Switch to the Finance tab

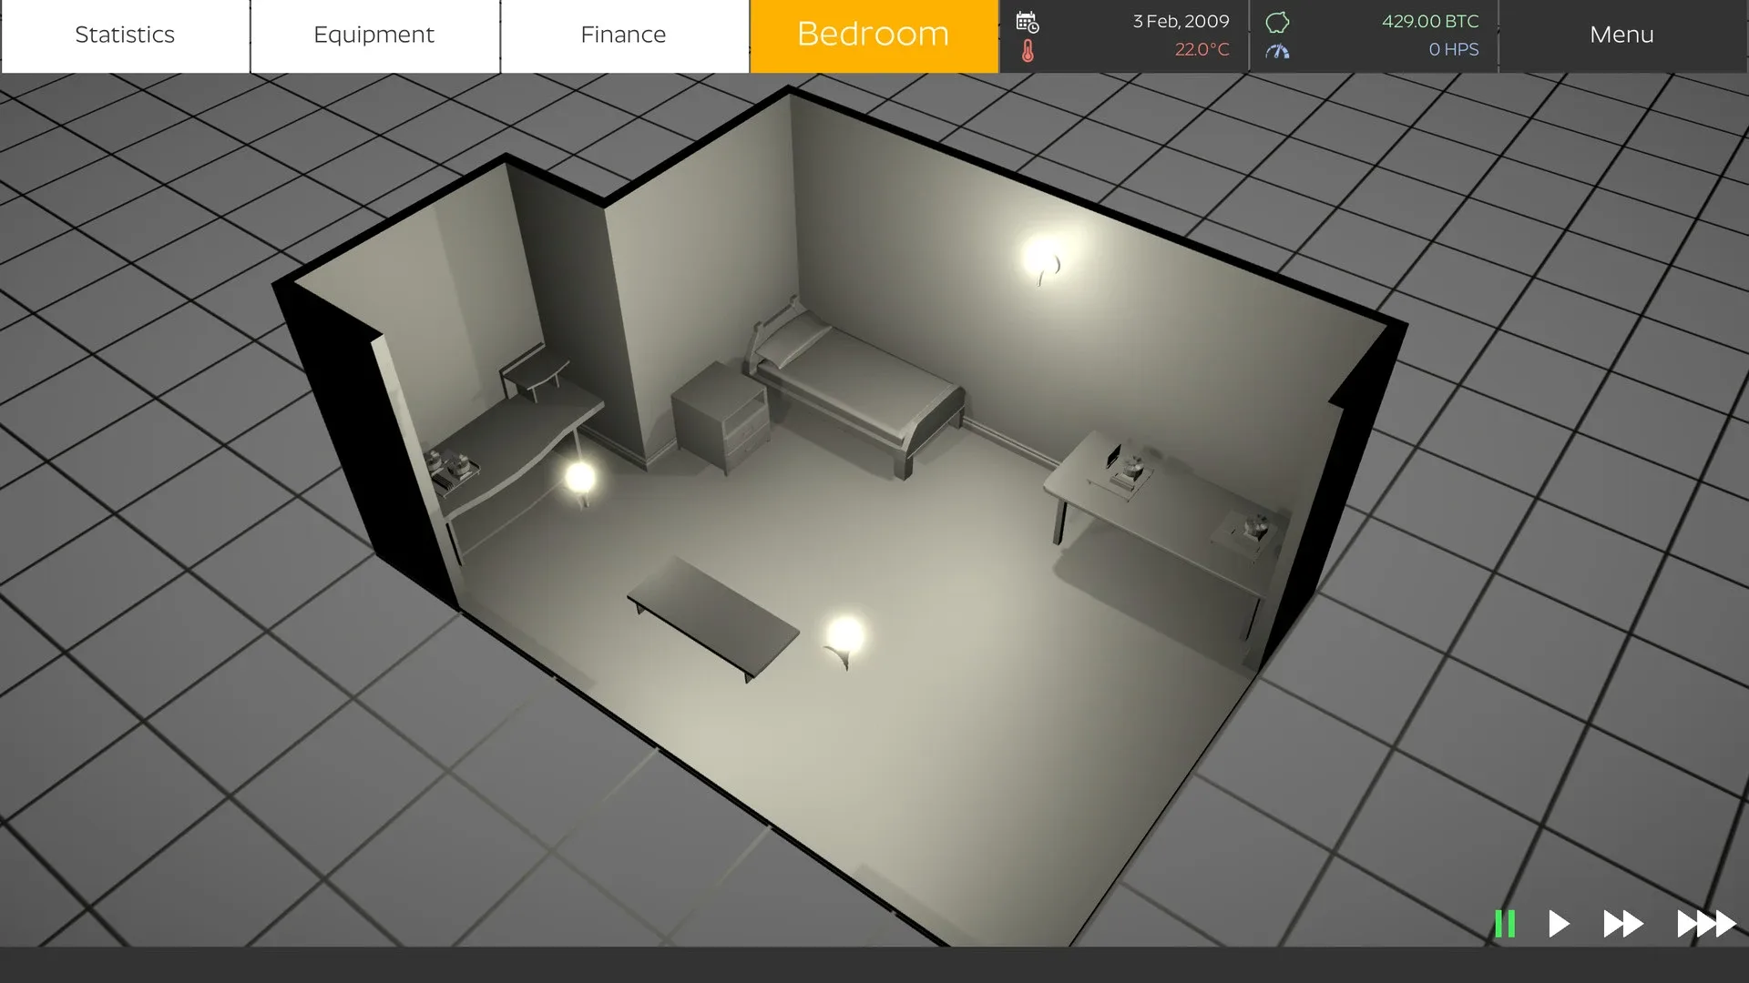tap(624, 35)
